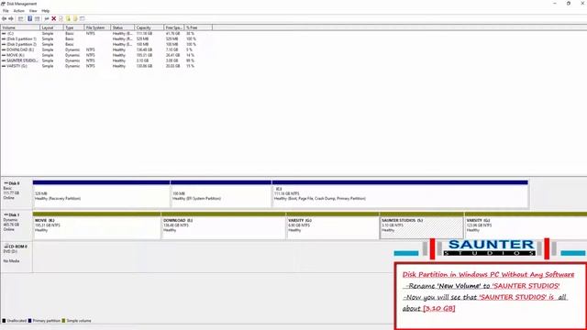Screen dimensions: 587x330
Task: Minimize the Disk Management window
Action: [555, 4]
